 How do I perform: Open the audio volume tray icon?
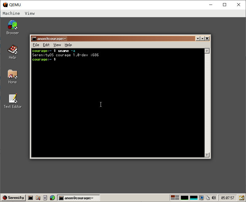coord(214,198)
